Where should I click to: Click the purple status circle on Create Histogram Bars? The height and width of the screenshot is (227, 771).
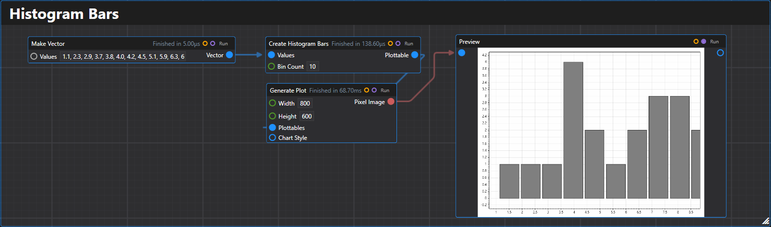click(398, 44)
